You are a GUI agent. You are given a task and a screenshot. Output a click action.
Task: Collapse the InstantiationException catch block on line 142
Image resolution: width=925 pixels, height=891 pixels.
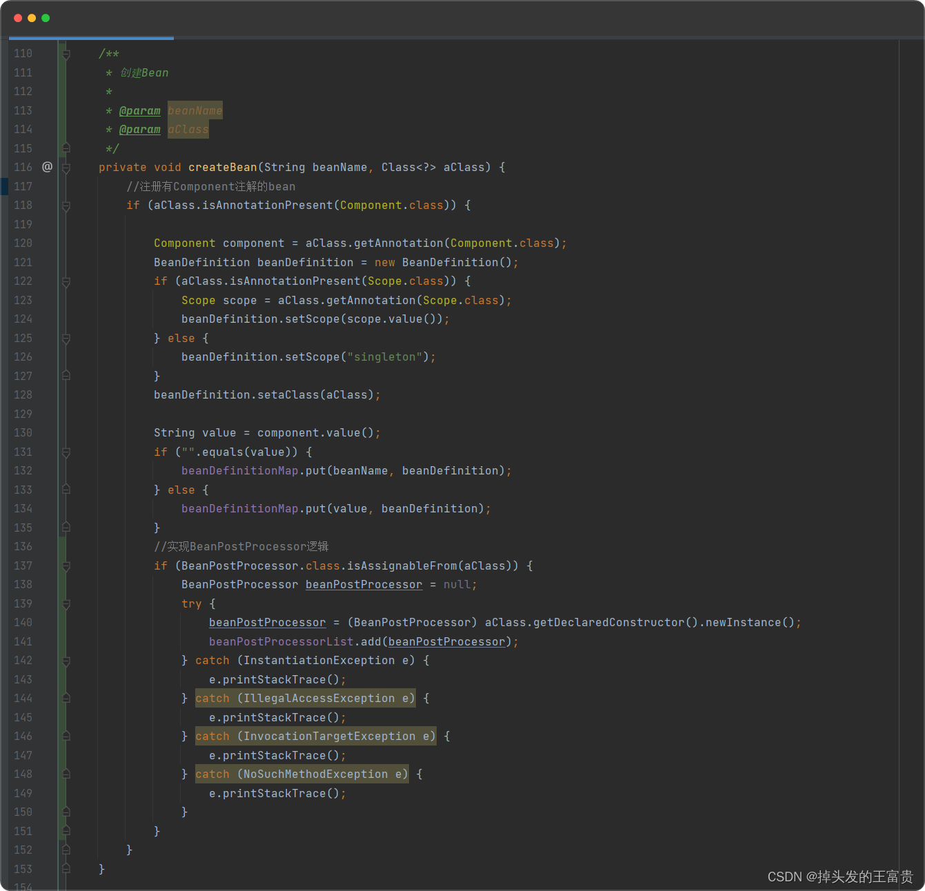click(66, 661)
